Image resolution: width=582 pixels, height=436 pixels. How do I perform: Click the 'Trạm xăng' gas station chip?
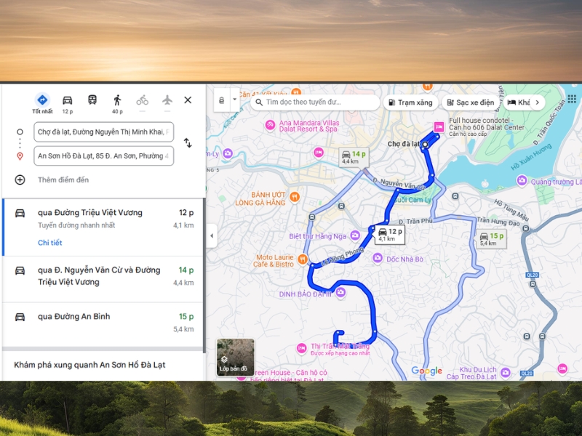[411, 102]
